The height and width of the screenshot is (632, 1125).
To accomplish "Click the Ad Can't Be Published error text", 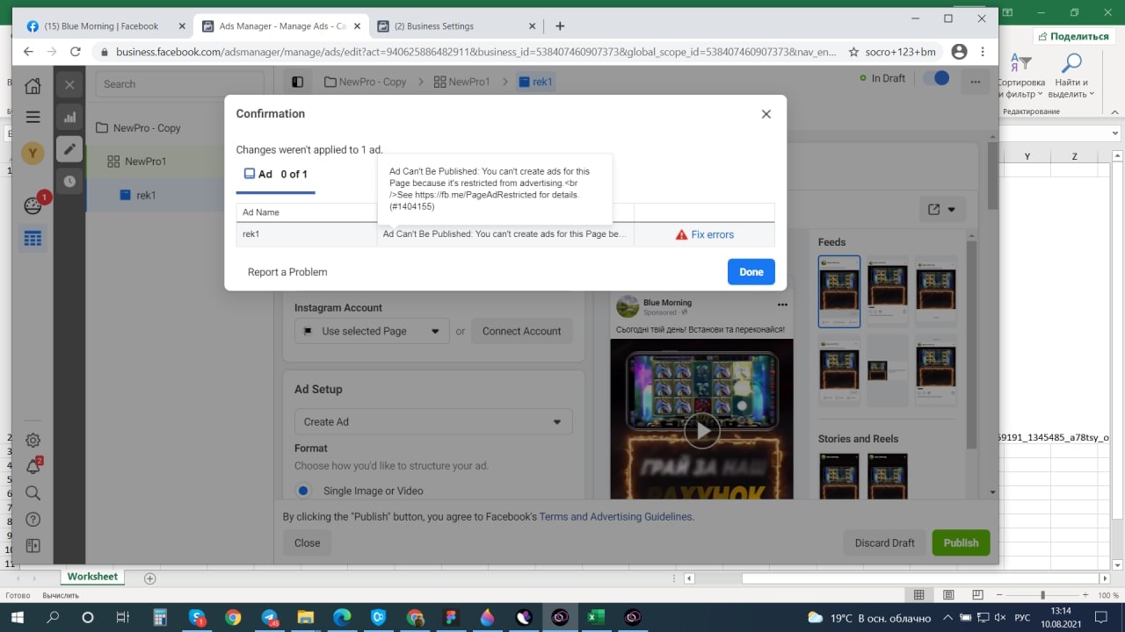I will tap(504, 234).
